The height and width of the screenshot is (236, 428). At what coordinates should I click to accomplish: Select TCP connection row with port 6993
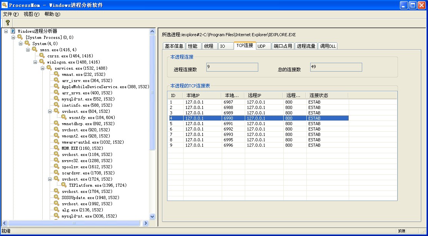click(258, 134)
